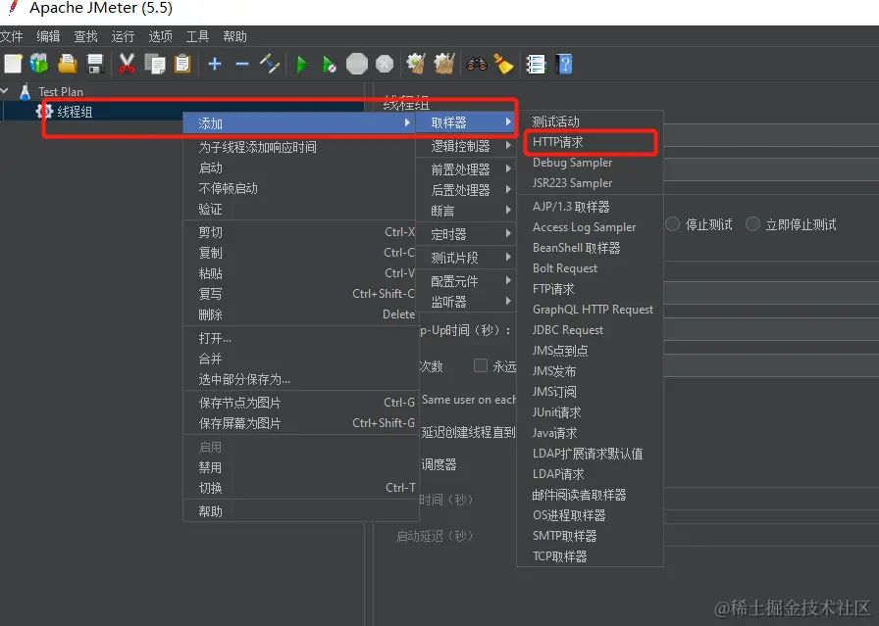Choose FTP请求 sampler entry
This screenshot has width=879, height=626.
590,289
